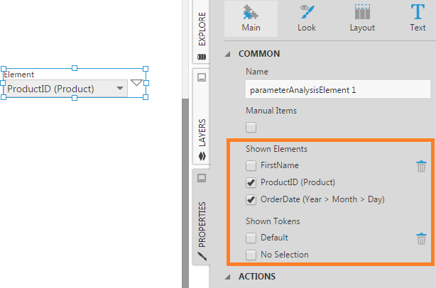Click trash icon beside Shown Tokens

tap(421, 238)
